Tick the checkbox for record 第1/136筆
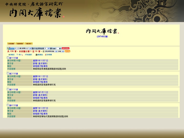The image size is (184, 138). 8,57
